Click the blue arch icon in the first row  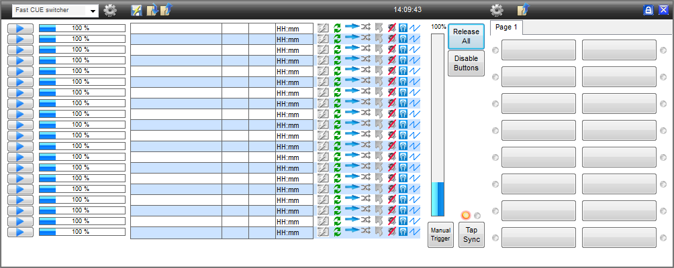coord(403,28)
